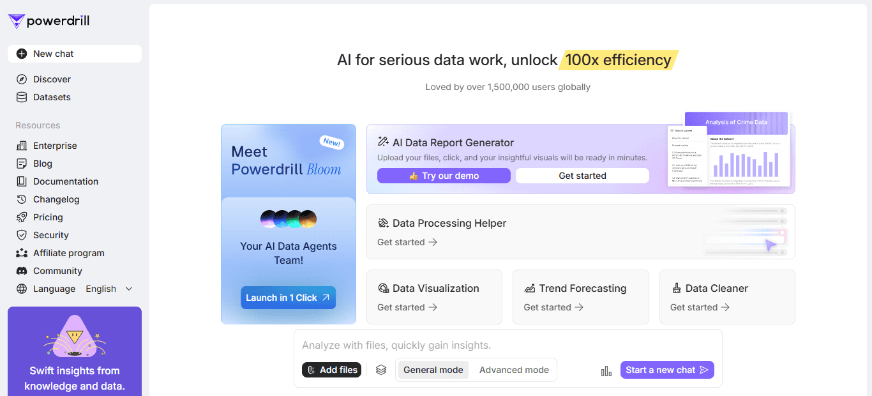This screenshot has height=396, width=872.
Task: Click the chat input placeholder field
Action: [x=447, y=345]
